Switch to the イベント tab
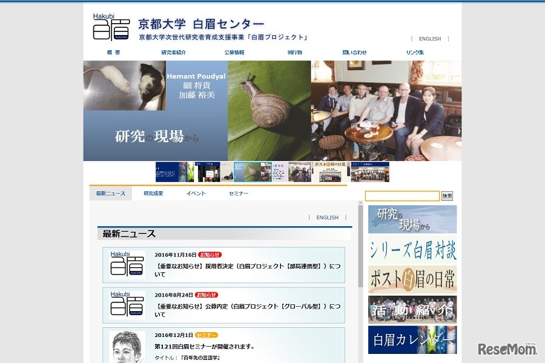The image size is (545, 363). tap(195, 193)
